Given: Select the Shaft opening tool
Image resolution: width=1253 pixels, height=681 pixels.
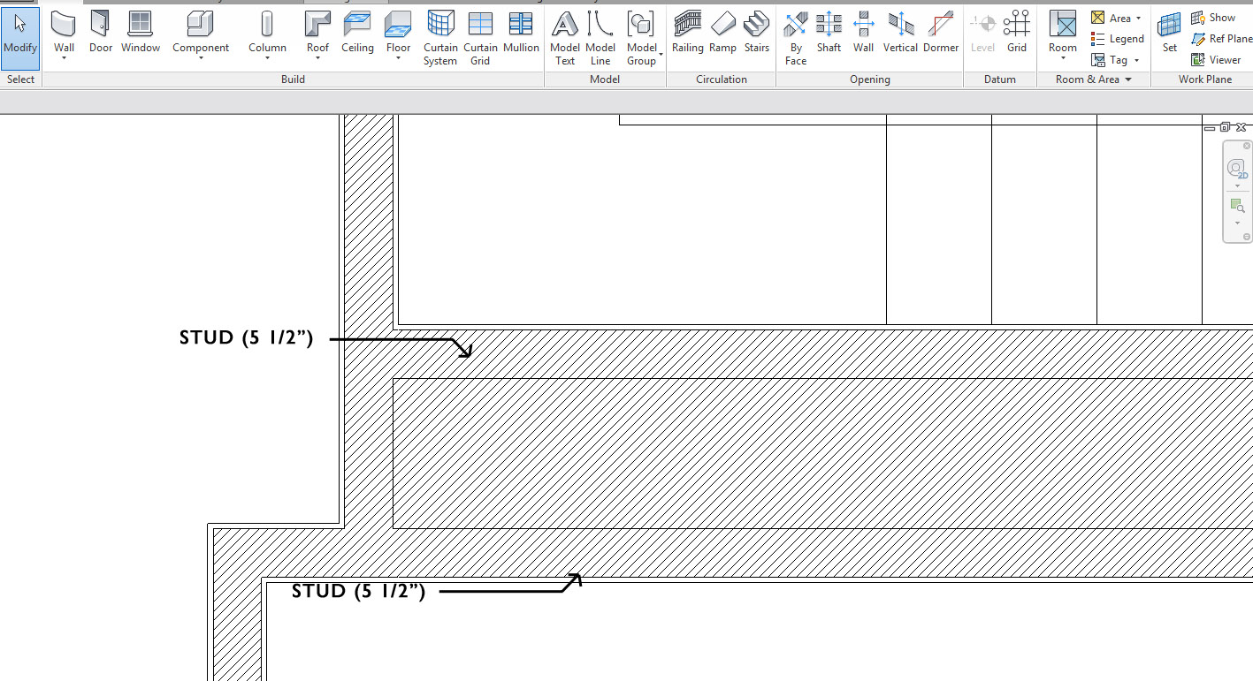Looking at the screenshot, I should click(x=829, y=34).
